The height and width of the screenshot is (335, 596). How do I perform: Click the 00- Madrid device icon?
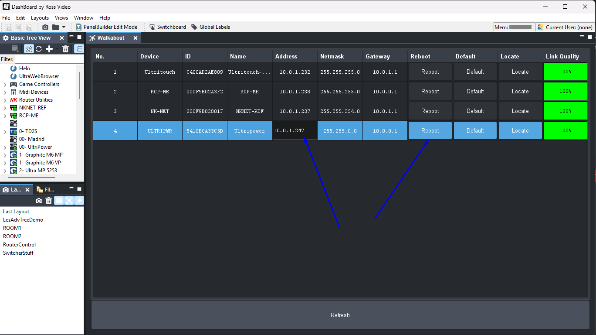pos(14,139)
